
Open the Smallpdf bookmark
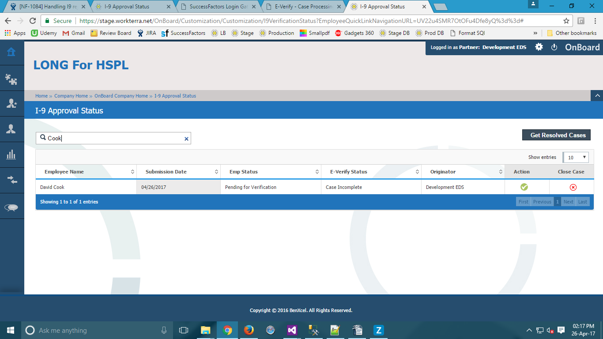314,33
